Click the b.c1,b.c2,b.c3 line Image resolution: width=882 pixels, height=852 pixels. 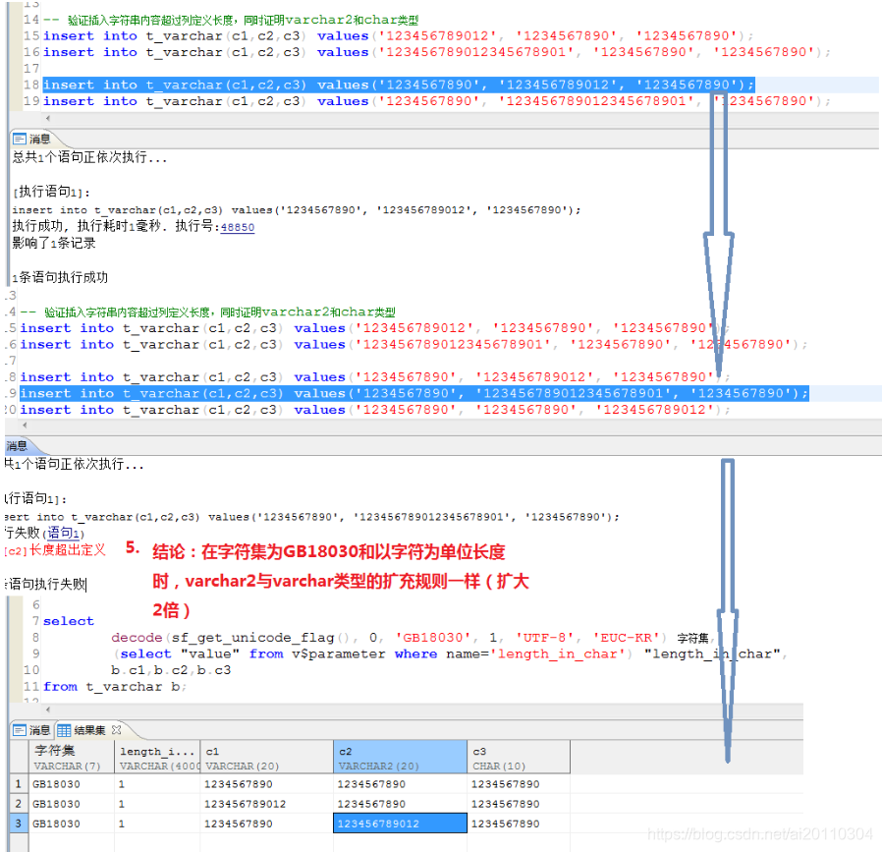[x=171, y=670]
